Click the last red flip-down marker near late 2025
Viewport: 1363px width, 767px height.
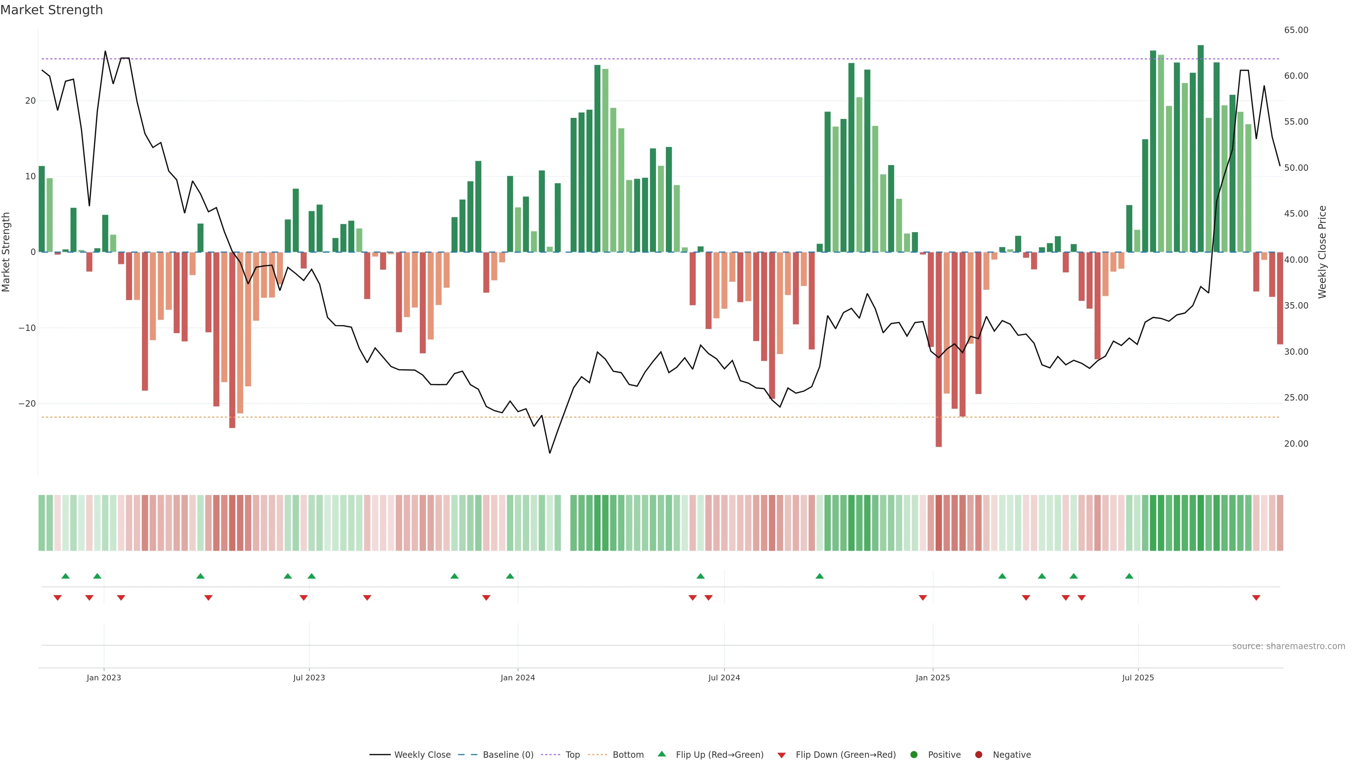[x=1256, y=598]
